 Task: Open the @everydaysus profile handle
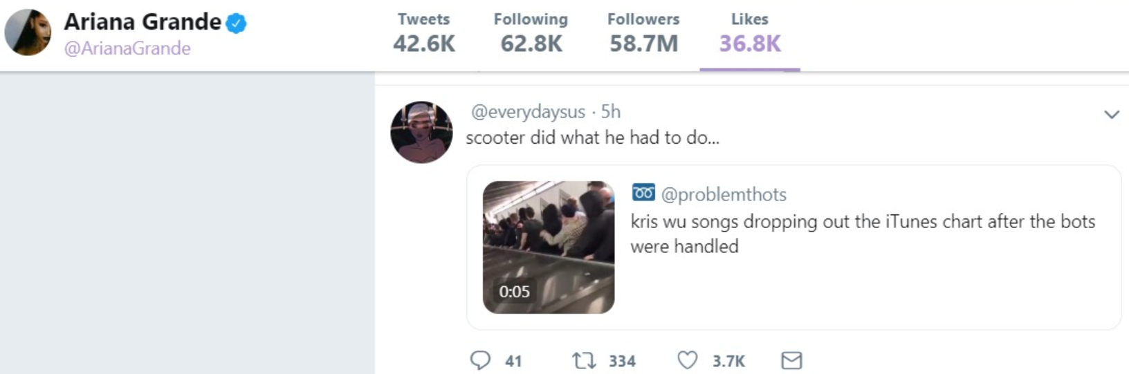pyautogui.click(x=528, y=111)
